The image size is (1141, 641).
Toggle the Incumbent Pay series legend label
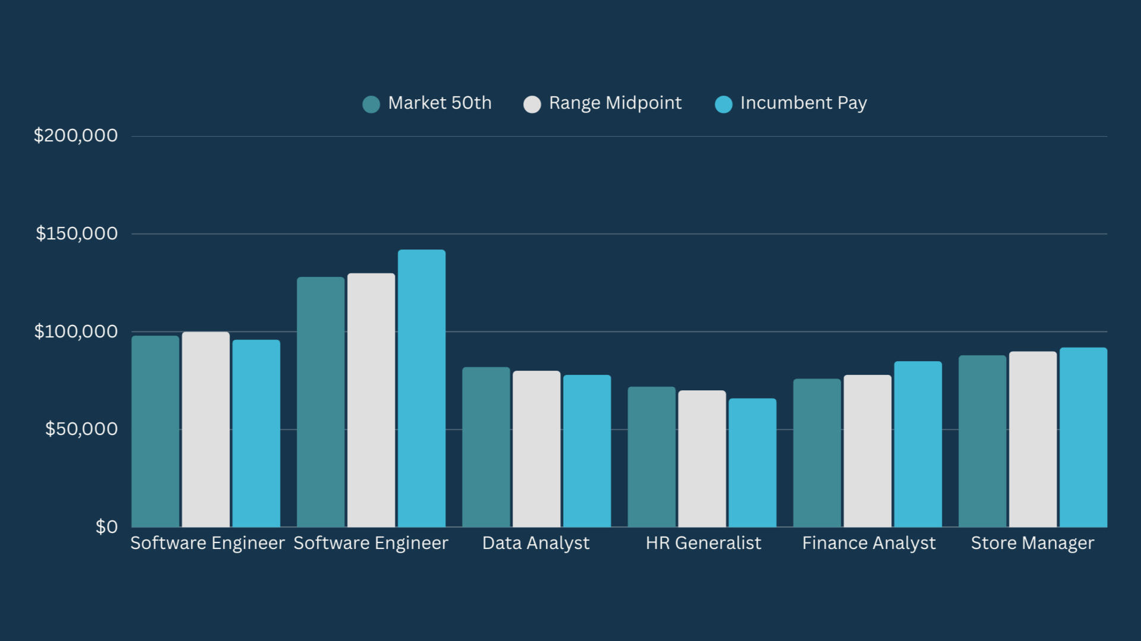[x=803, y=103]
